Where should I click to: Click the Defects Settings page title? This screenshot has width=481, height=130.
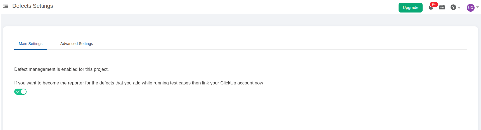33,6
